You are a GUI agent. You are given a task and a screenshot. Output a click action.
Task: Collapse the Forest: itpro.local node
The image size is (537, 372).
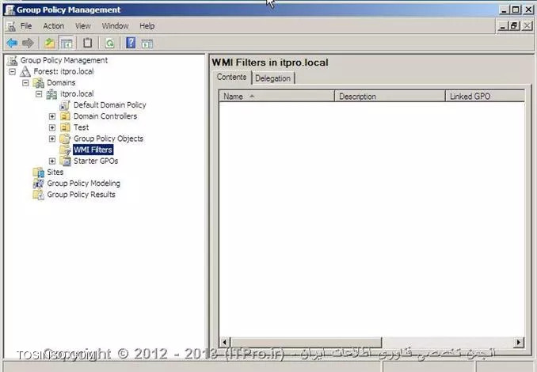pyautogui.click(x=13, y=71)
